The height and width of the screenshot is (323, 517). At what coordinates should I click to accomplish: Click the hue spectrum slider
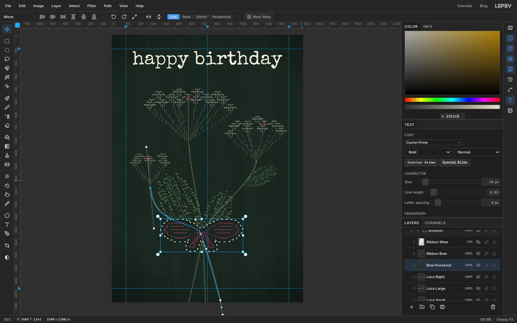point(452,100)
